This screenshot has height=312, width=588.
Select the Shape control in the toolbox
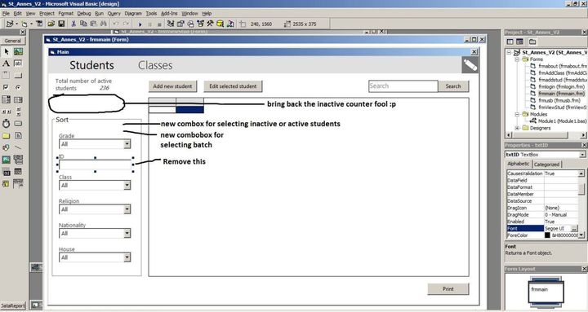coord(6,147)
